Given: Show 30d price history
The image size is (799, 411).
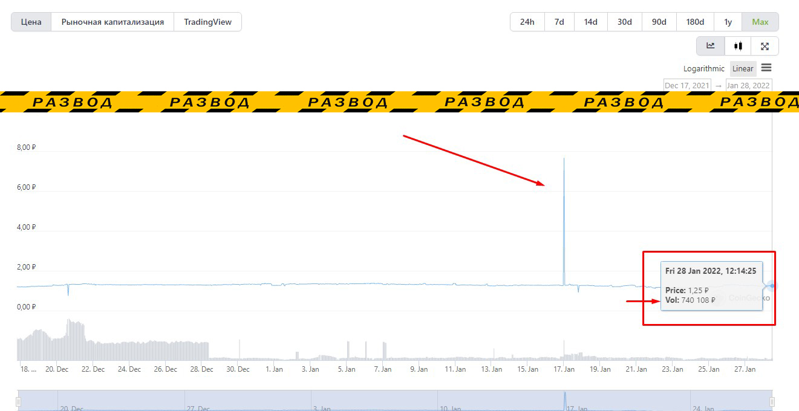Looking at the screenshot, I should (x=624, y=22).
